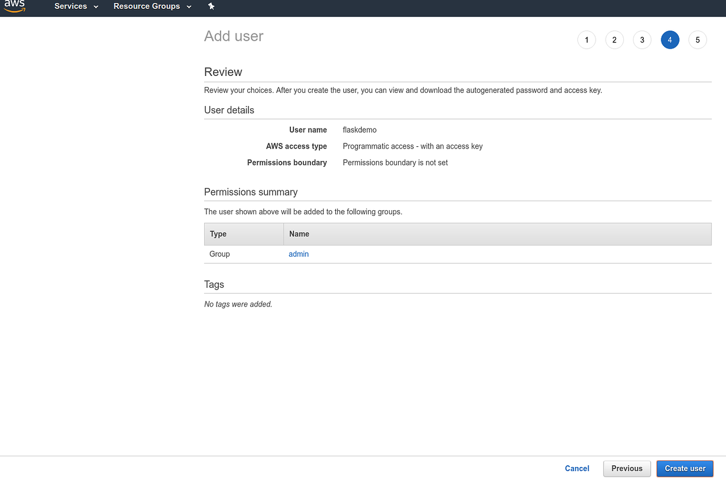Click the Type column header
The height and width of the screenshot is (480, 726).
(x=217, y=233)
